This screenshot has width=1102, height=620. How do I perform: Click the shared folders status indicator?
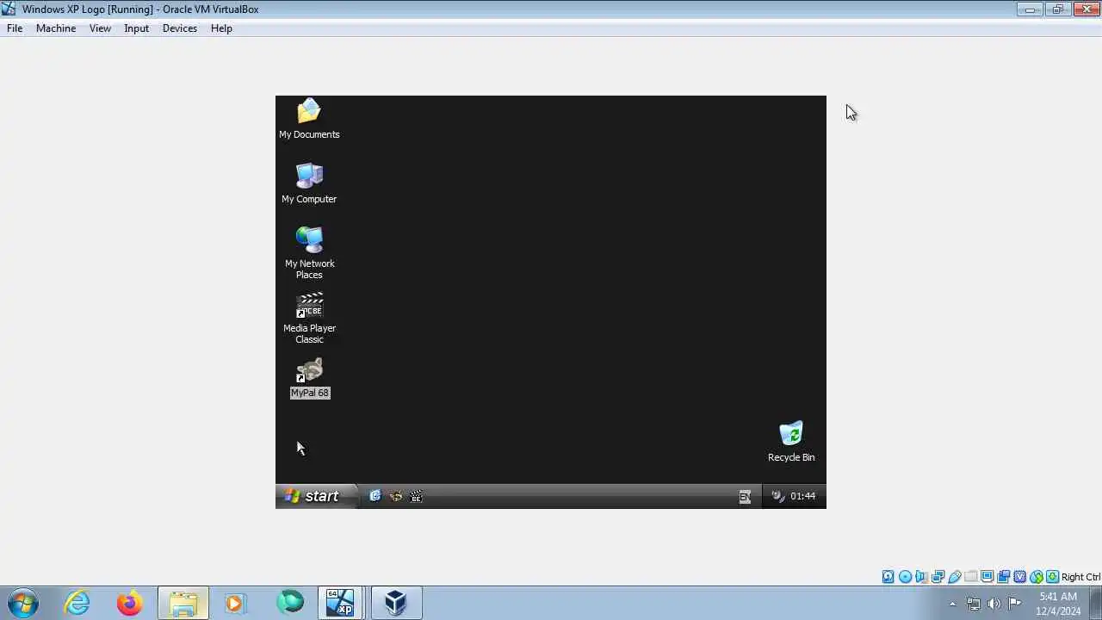[x=970, y=577]
